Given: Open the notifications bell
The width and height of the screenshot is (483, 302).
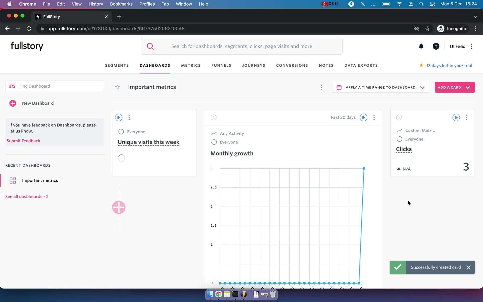Looking at the screenshot, I should click(x=421, y=46).
